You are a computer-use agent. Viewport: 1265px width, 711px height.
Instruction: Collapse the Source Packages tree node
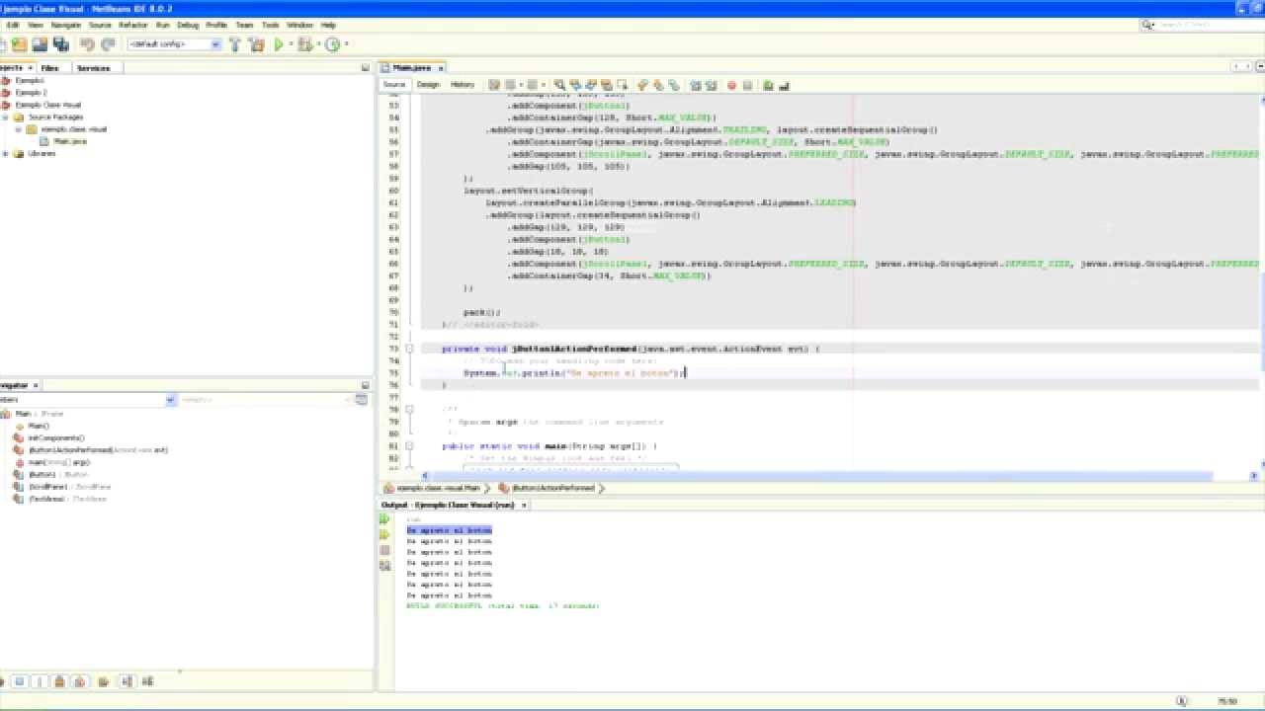pyautogui.click(x=6, y=117)
